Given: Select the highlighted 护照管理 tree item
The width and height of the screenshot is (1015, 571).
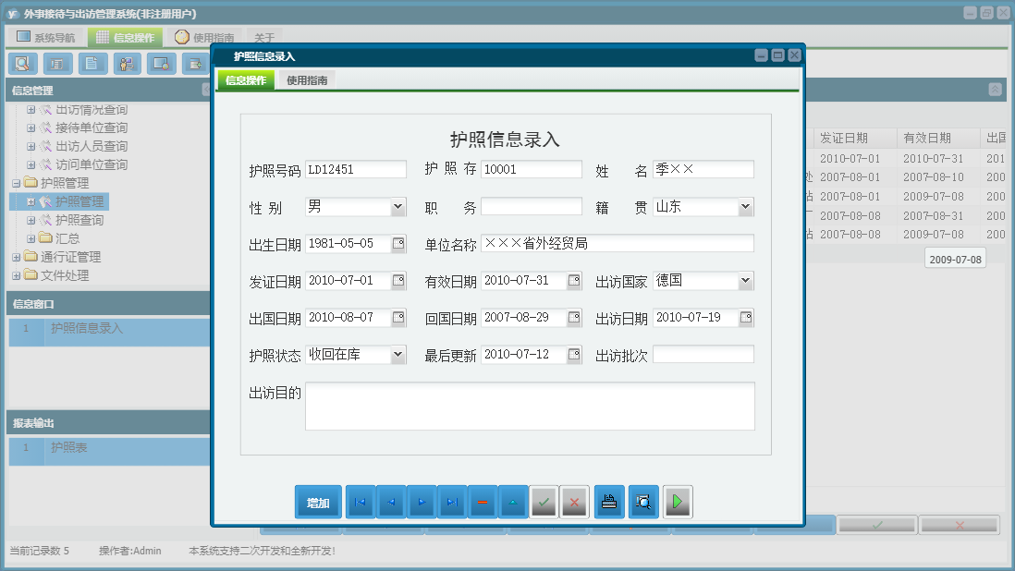Looking at the screenshot, I should pos(79,201).
